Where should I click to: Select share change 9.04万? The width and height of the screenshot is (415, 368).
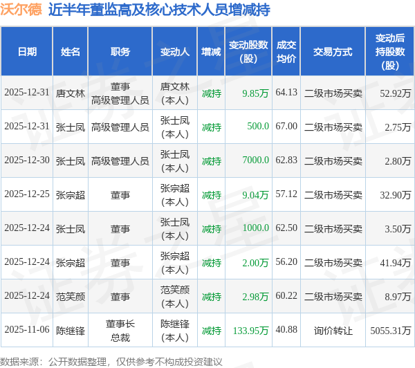[x=255, y=195]
